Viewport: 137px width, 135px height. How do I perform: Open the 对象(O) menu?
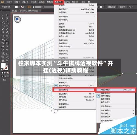pos(25,2)
